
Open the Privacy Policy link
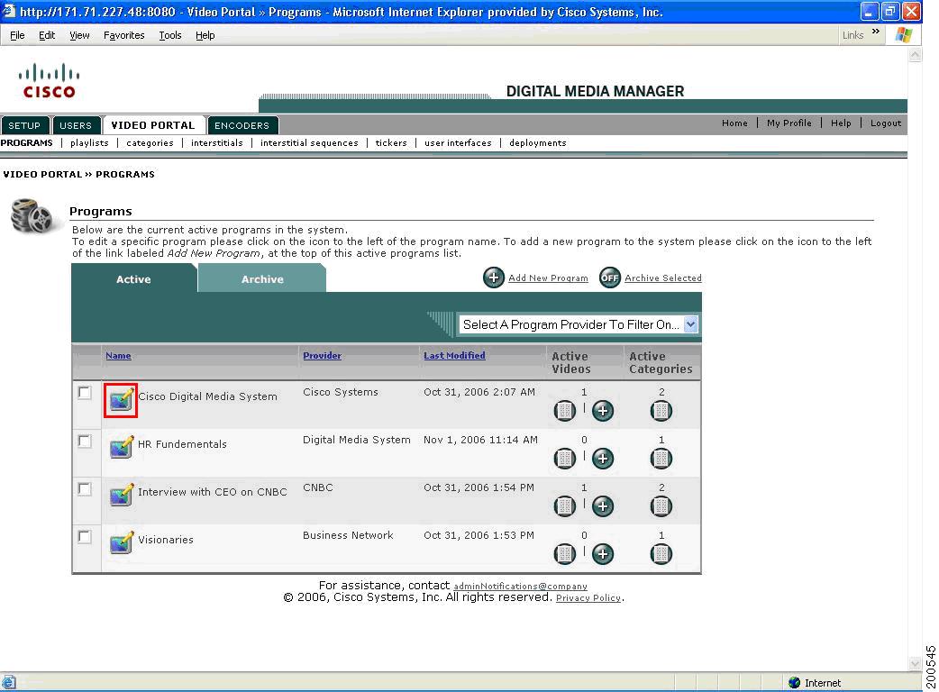[x=588, y=597]
